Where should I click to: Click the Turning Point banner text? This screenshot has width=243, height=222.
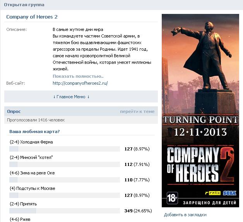coord(200,119)
